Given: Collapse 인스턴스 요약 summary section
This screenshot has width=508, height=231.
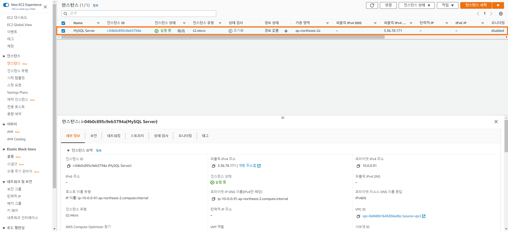Looking at the screenshot, I should 68,151.
